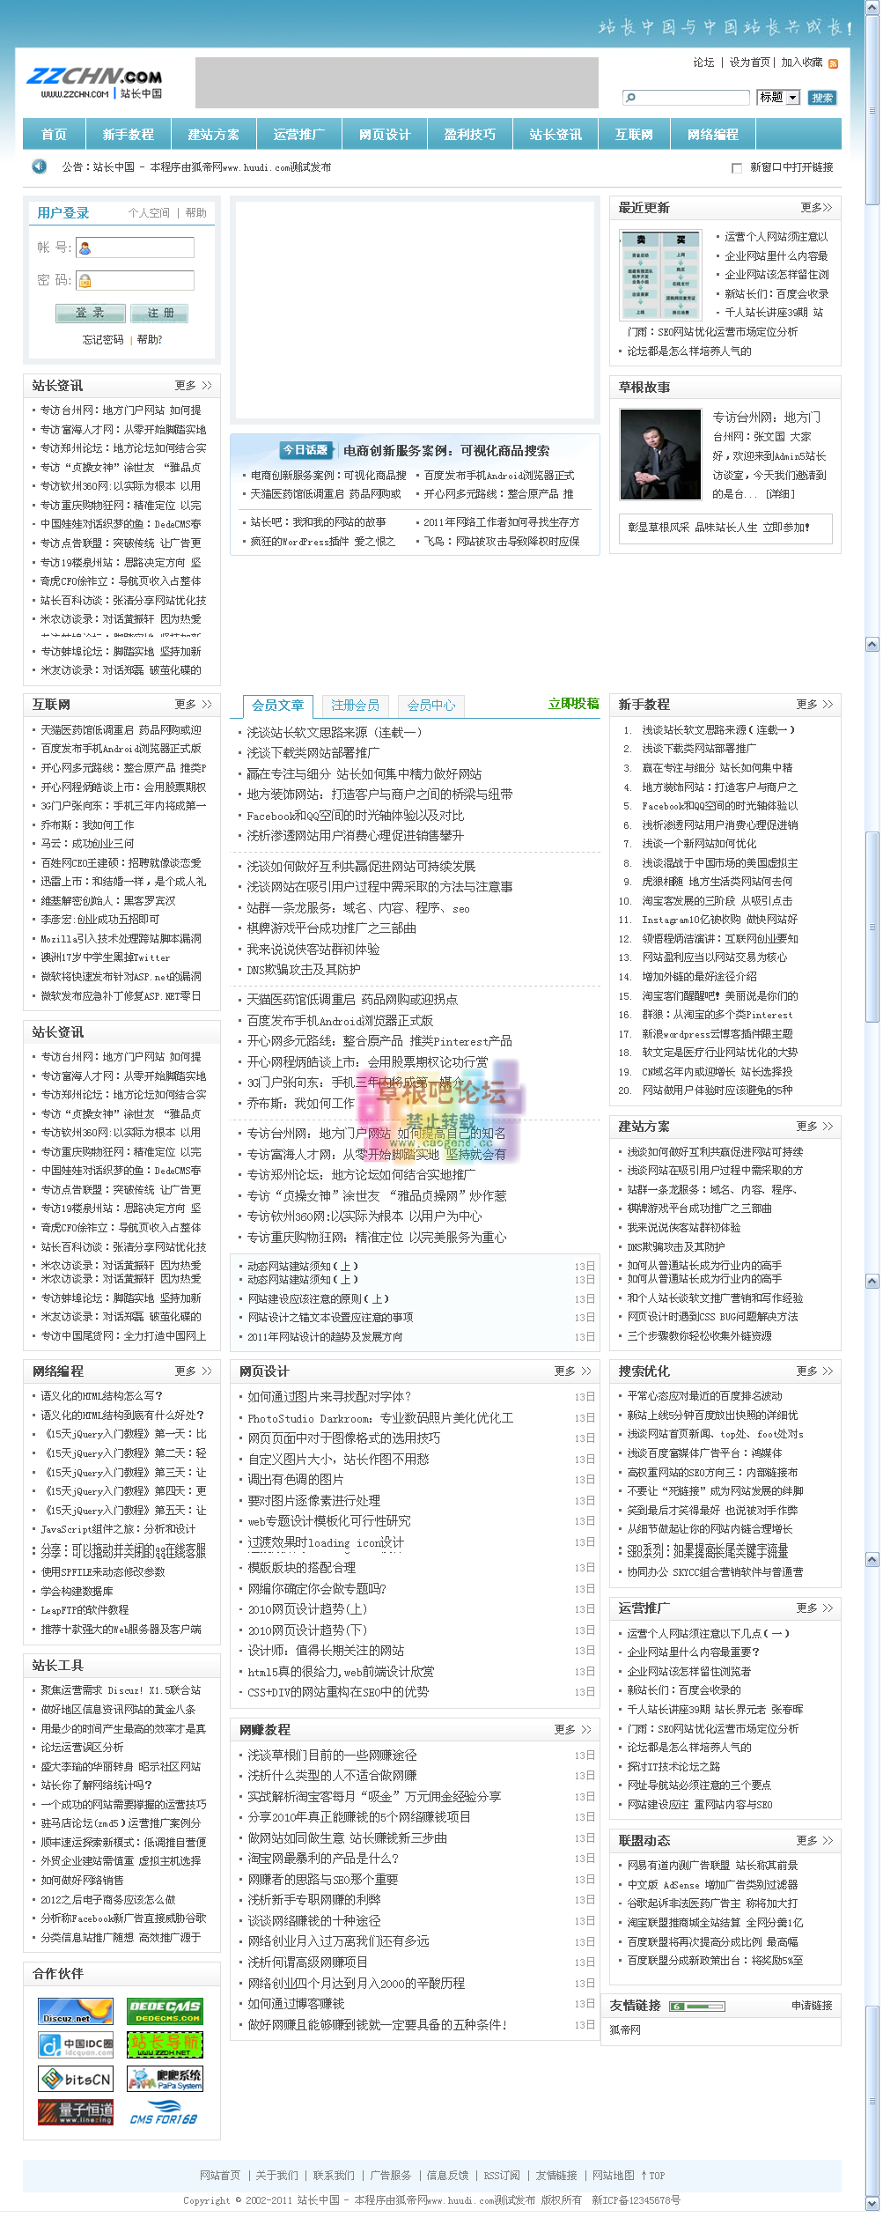883x2225 pixels.
Task: Expand 更多 in the 最近更新 panel
Action: [816, 208]
